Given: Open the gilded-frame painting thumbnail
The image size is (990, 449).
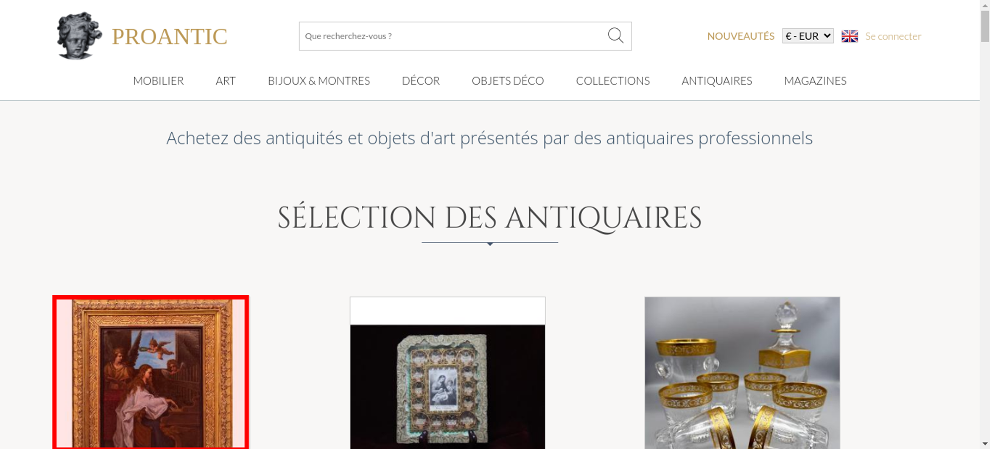Looking at the screenshot, I should (150, 372).
